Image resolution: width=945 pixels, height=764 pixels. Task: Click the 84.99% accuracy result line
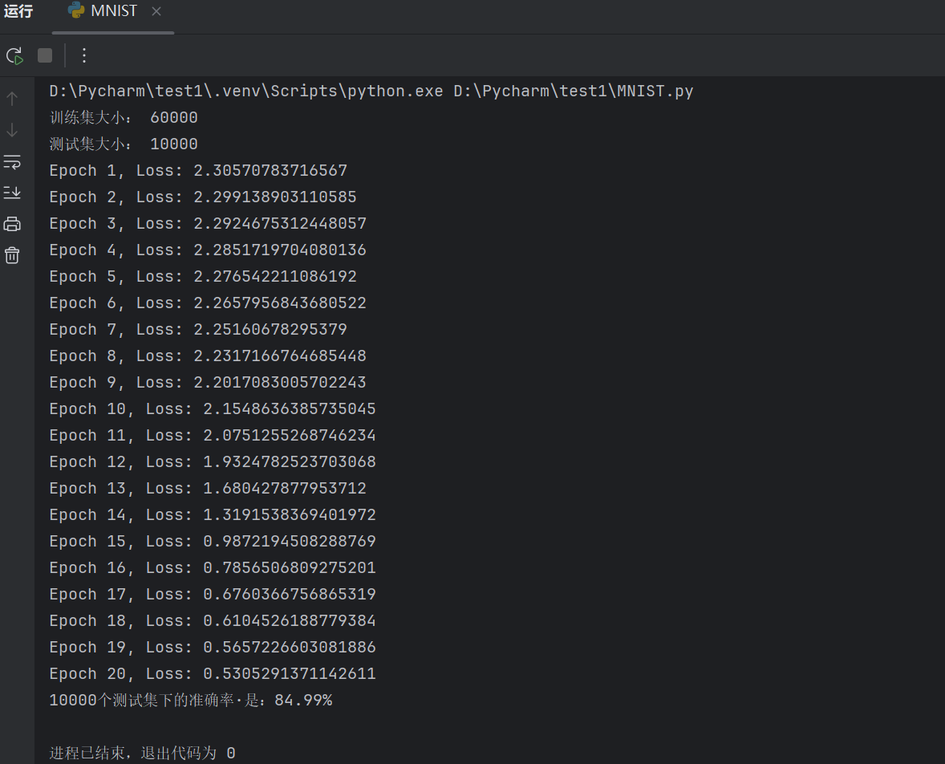click(x=191, y=701)
